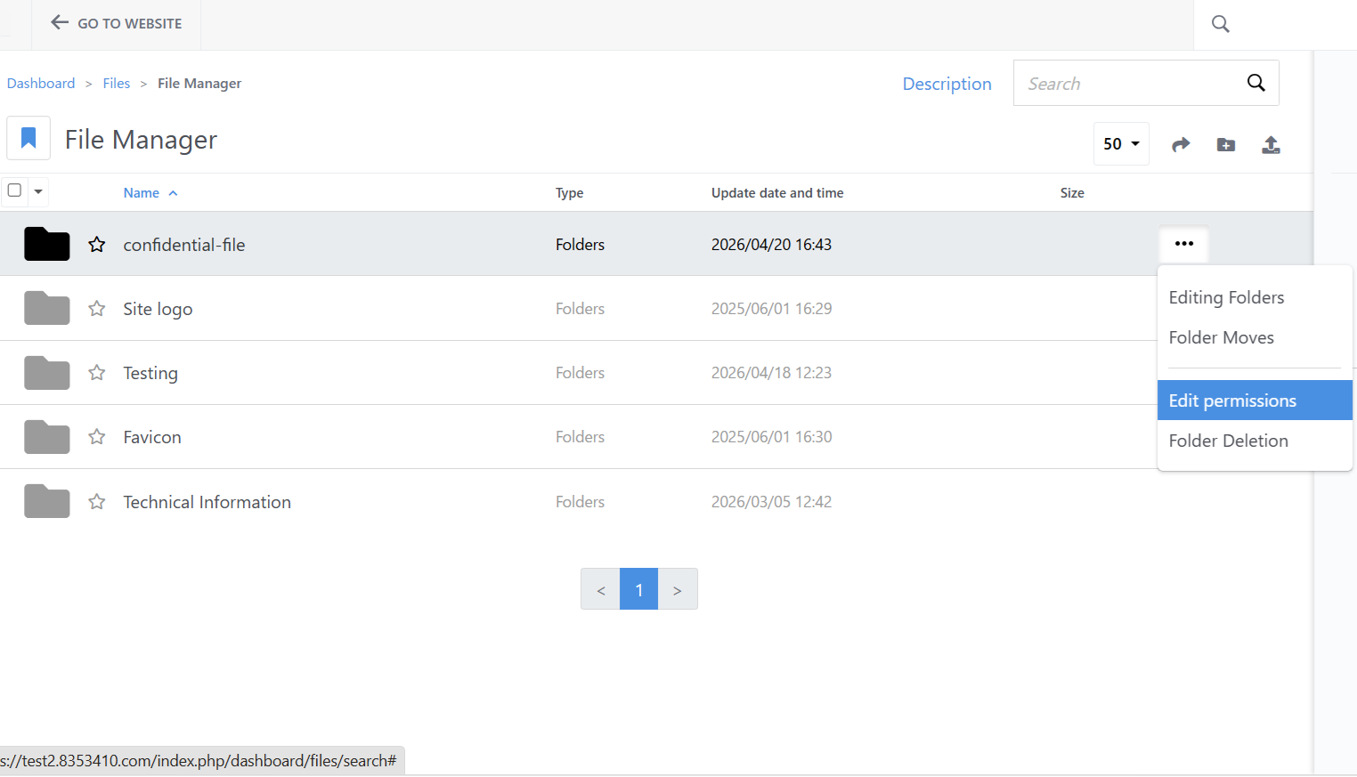
Task: Go to the Files breadcrumb link
Action: pyautogui.click(x=117, y=84)
